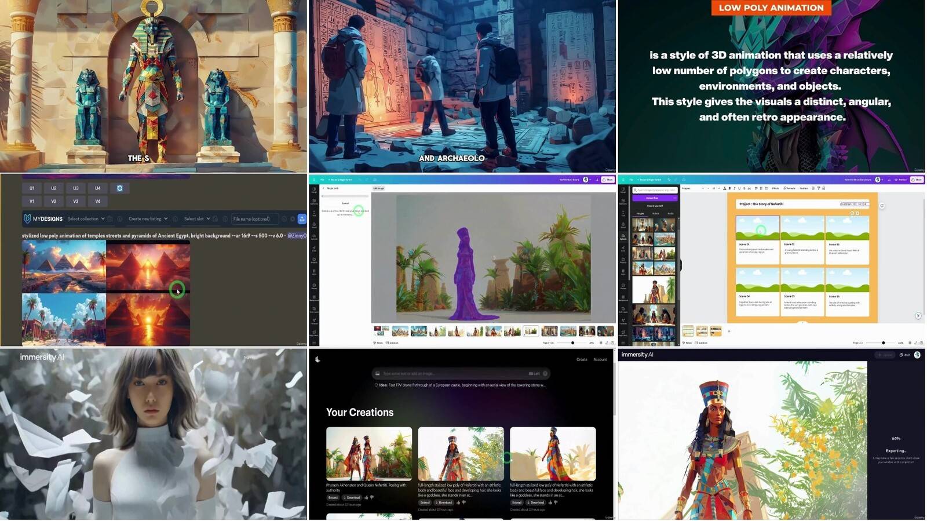
Task: Click Upload files in storyboard window
Action: [652, 198]
